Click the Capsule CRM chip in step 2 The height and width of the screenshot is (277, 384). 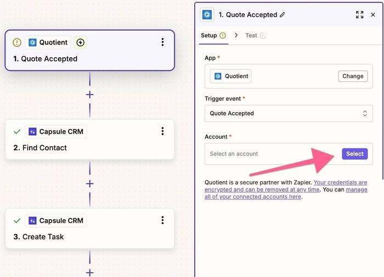click(56, 131)
